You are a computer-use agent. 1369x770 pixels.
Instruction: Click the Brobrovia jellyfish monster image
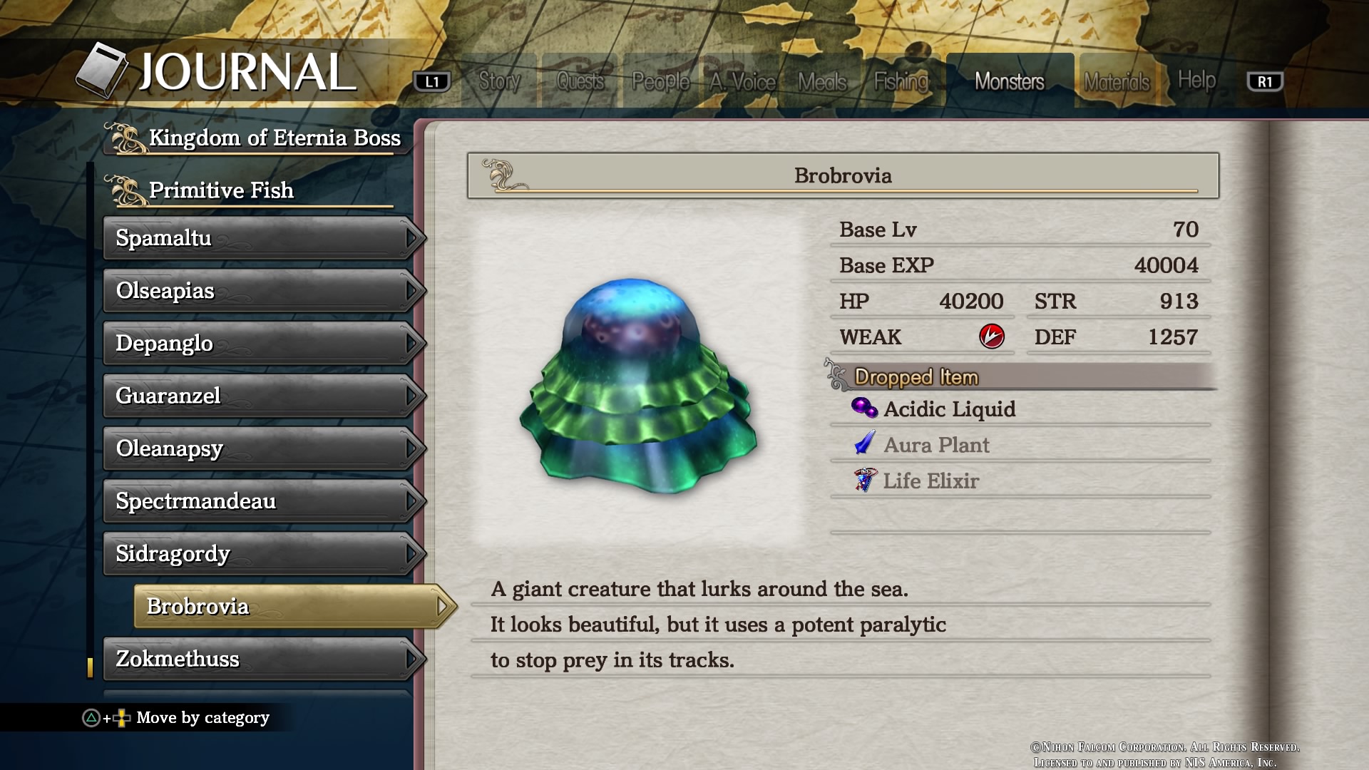(638, 386)
